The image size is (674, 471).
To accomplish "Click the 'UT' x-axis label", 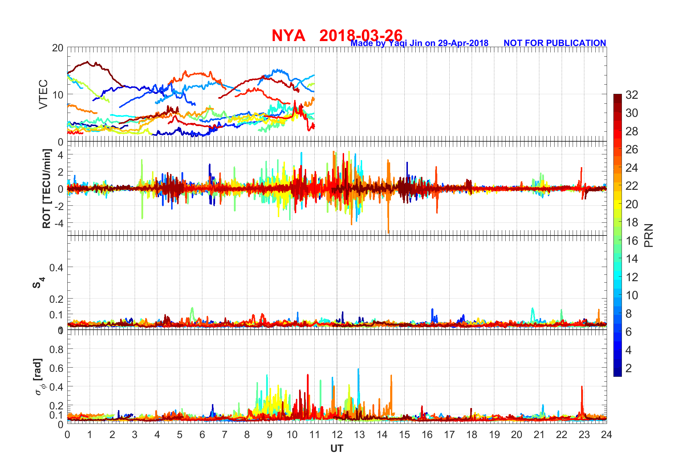I will tap(337, 448).
